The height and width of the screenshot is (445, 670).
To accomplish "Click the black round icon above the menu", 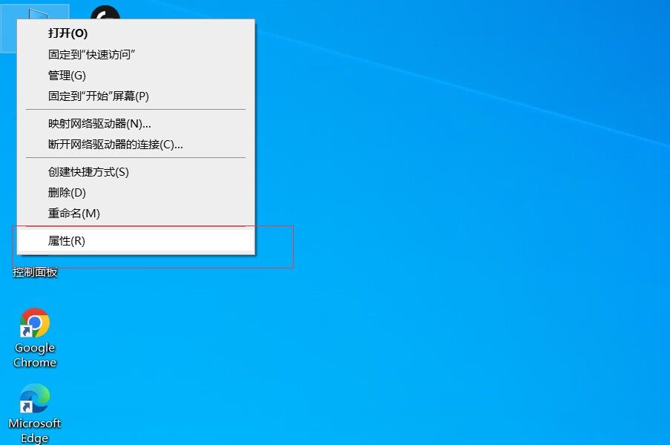I will coord(105,12).
